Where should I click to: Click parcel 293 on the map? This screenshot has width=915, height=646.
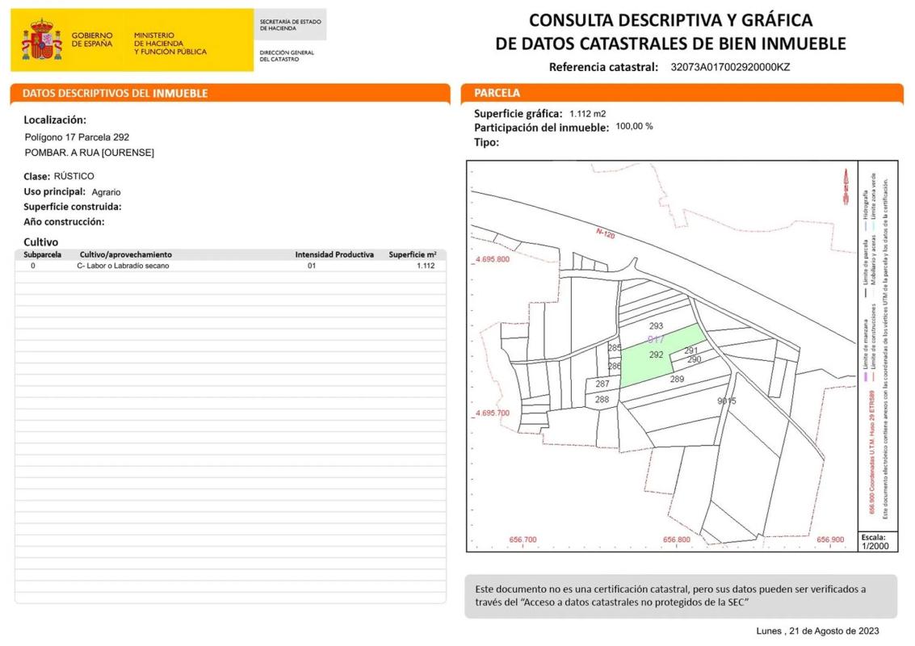[x=656, y=326]
